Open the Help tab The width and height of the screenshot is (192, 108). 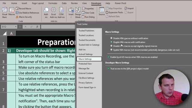click(x=108, y=3)
